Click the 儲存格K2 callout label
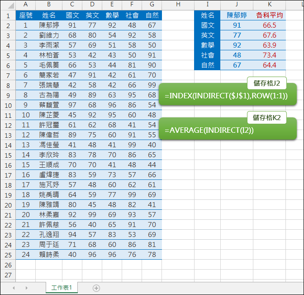Viewport: 304px width, 295px height. point(267,117)
